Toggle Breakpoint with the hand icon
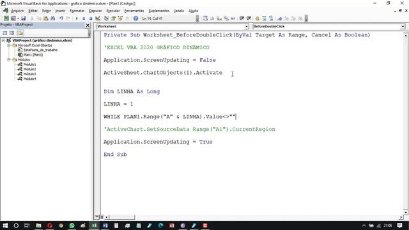This screenshot has width=409, height=230. (257, 19)
